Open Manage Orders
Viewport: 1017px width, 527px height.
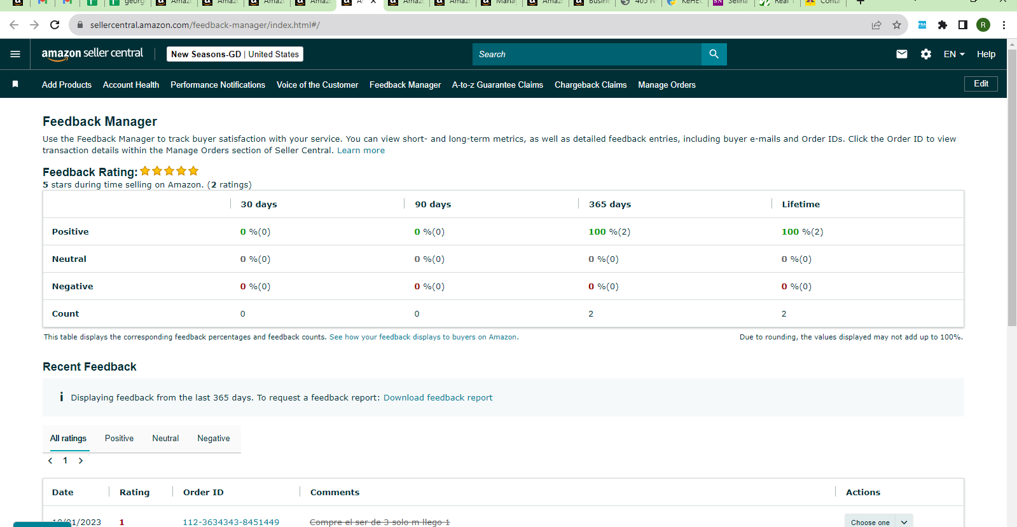667,85
